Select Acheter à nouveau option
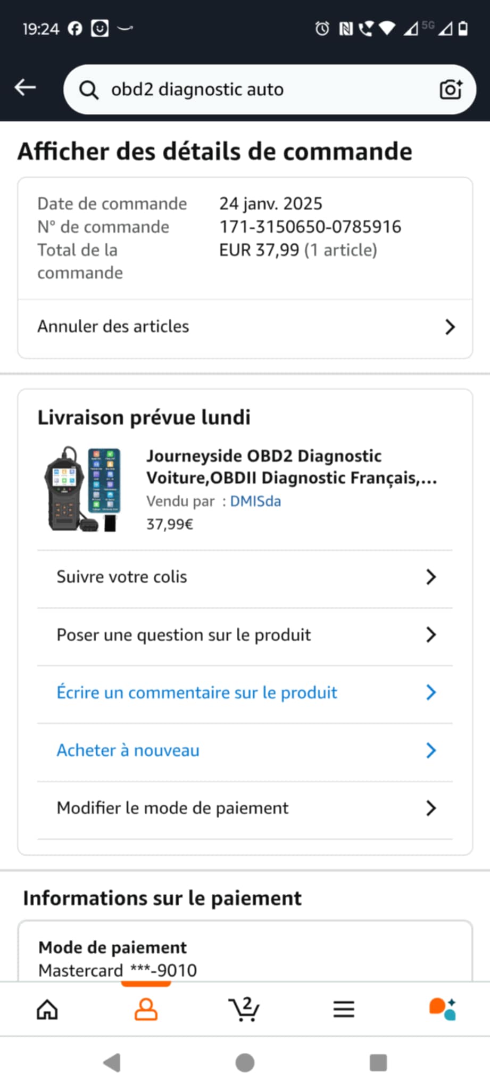 [245, 750]
